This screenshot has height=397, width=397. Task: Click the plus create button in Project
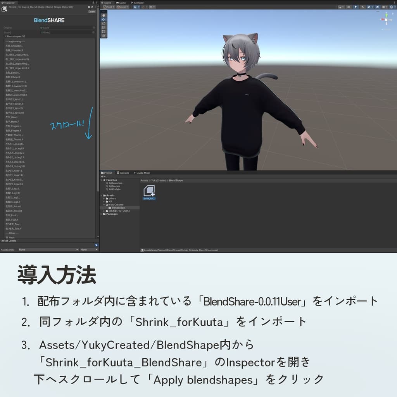tap(103, 176)
